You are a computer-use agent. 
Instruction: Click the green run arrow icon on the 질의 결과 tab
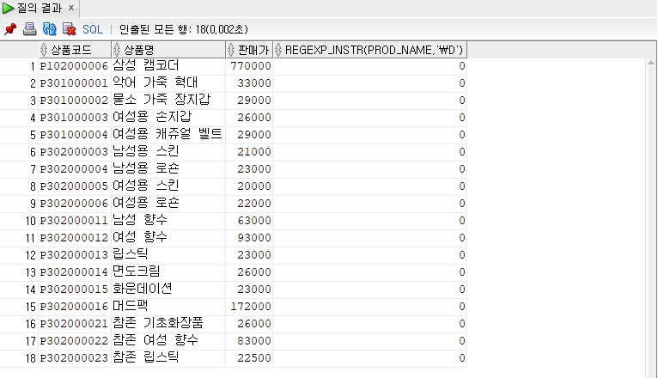tap(8, 8)
